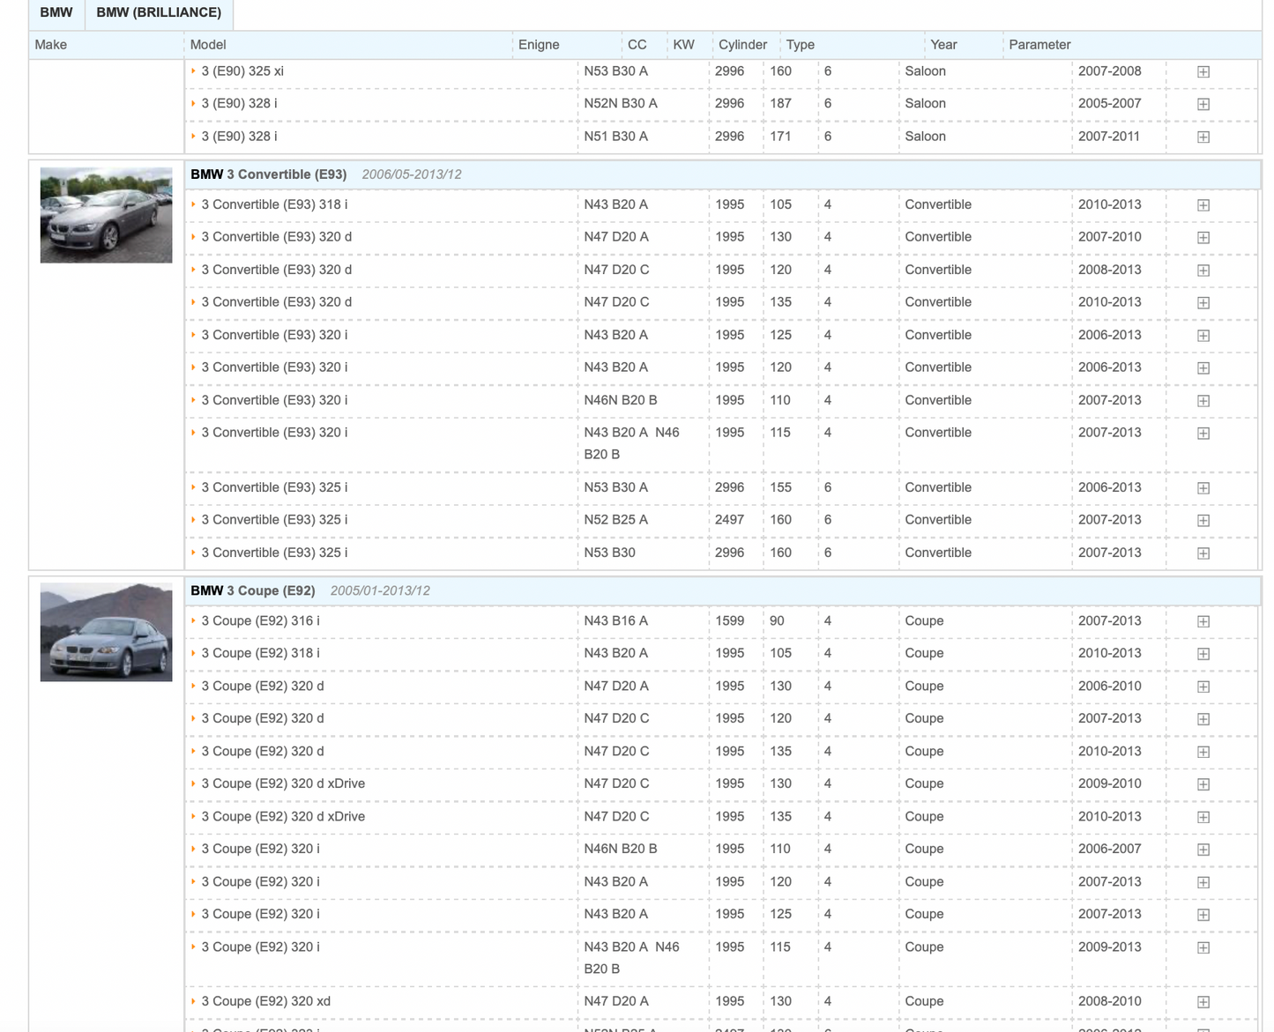
Task: Select engine cell N43 B16 A
Action: point(615,621)
